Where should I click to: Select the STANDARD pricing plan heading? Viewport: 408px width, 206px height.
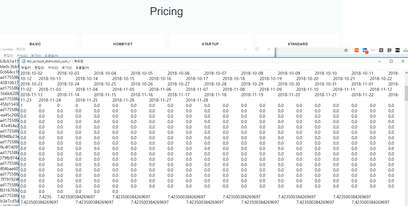pyautogui.click(x=298, y=44)
